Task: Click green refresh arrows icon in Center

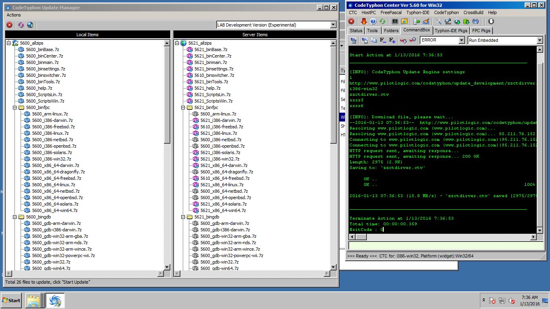Action: pyautogui.click(x=383, y=21)
